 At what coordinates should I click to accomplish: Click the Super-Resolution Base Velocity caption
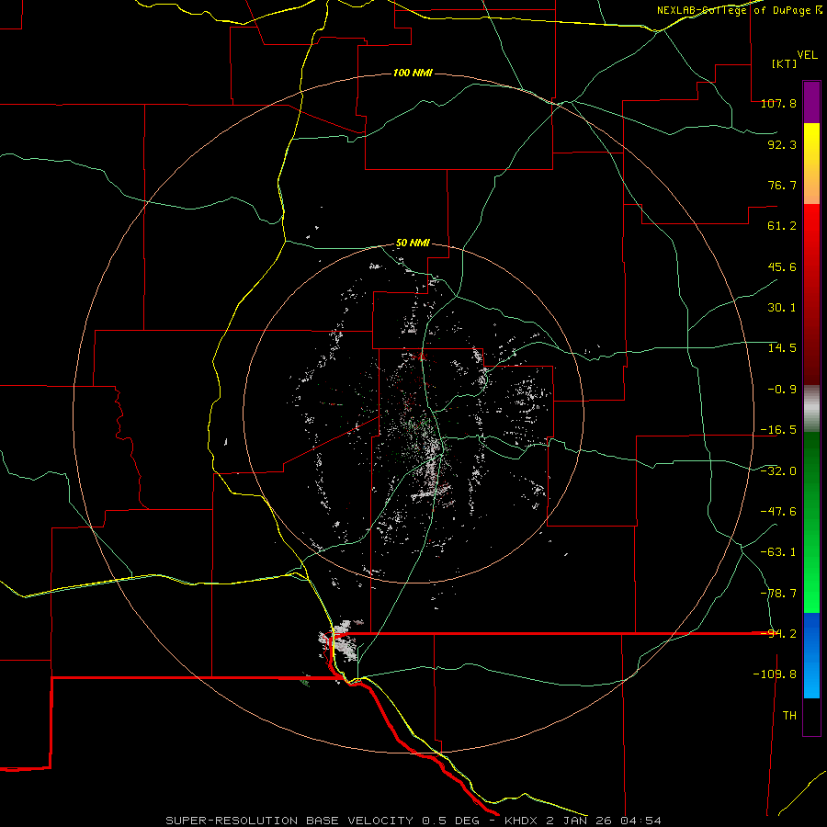tap(413, 821)
